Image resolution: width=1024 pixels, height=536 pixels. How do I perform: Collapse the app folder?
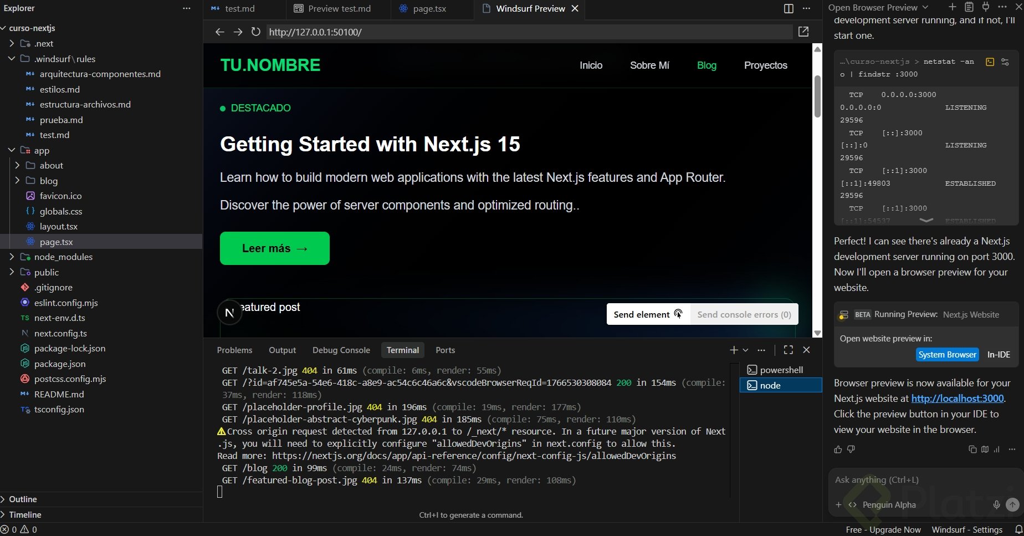[x=12, y=150]
